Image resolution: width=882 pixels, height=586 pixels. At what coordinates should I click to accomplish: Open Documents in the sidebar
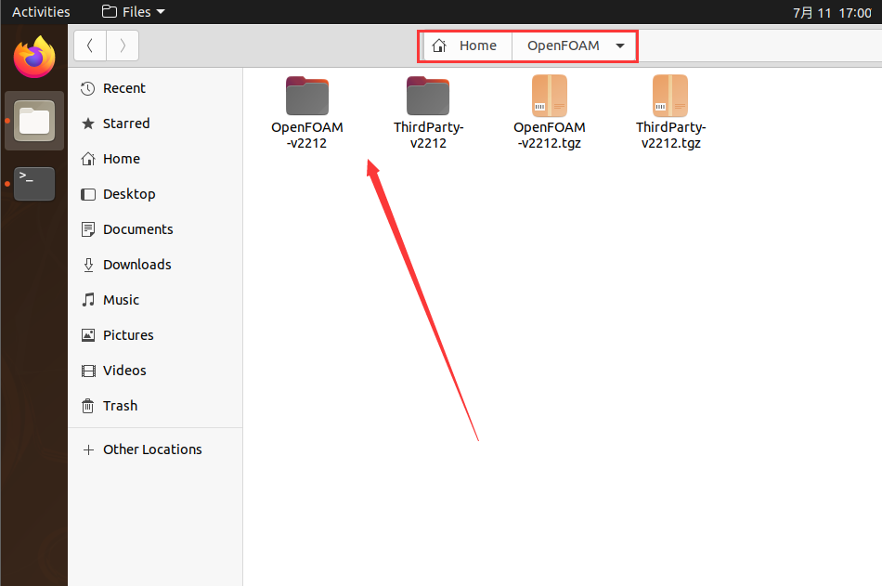(x=137, y=229)
